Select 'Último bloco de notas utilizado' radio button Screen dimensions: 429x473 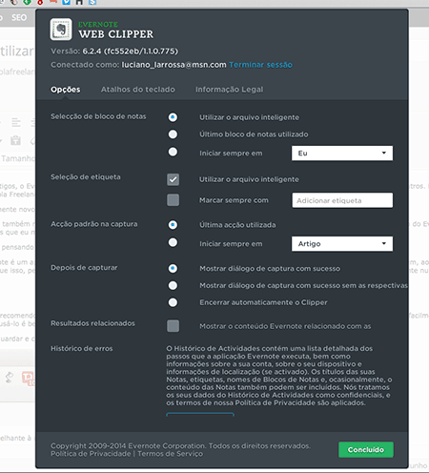[173, 134]
